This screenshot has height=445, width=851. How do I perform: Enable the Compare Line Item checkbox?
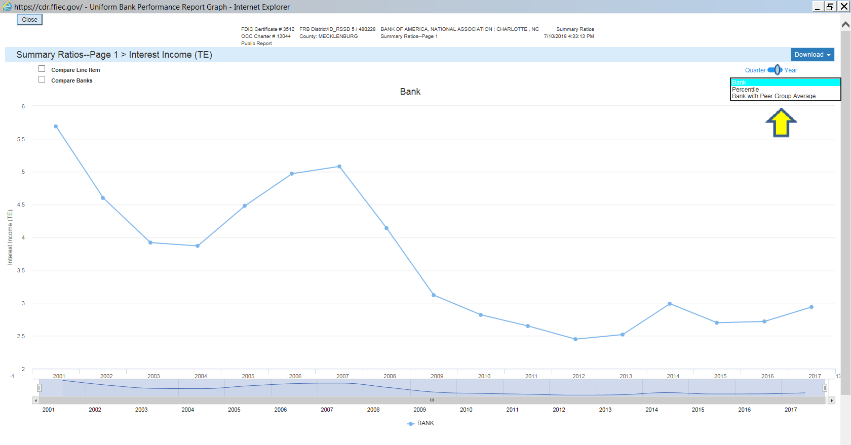coord(42,69)
